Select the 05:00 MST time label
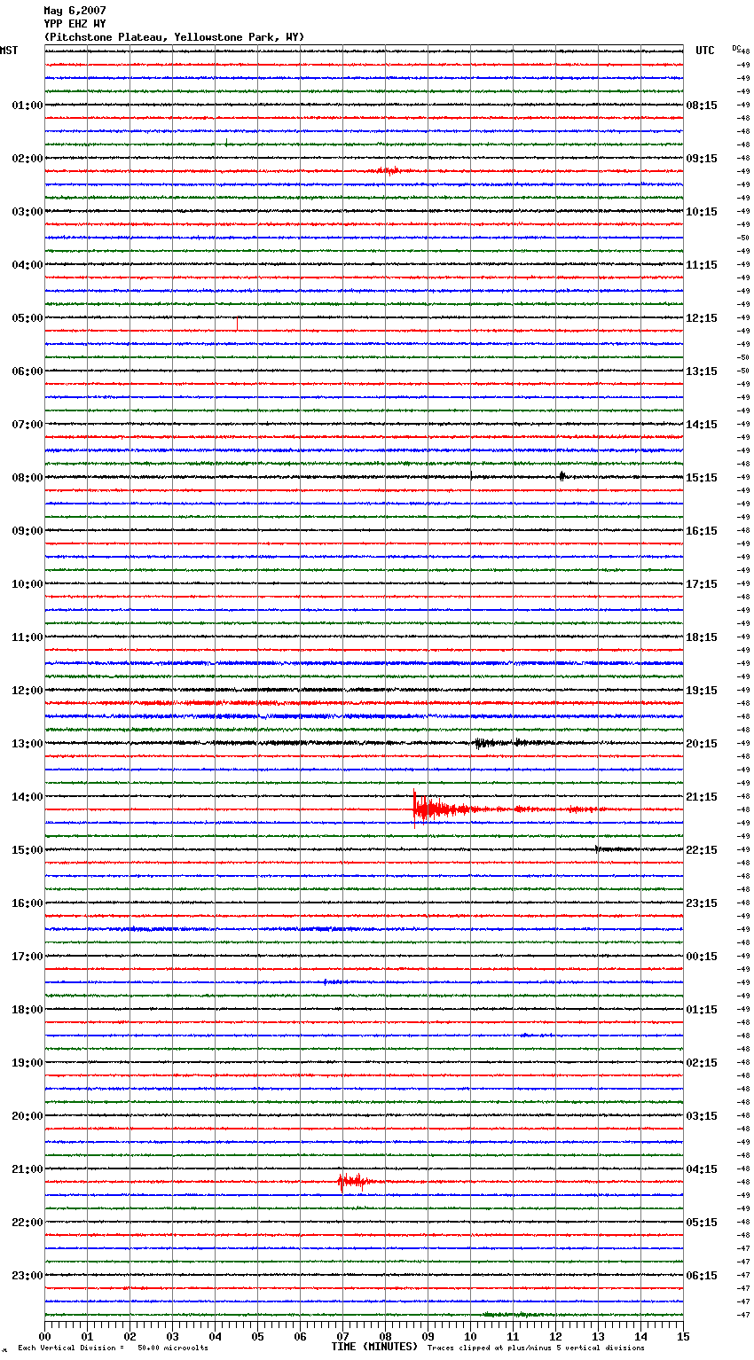Image resolution: width=754 pixels, height=1360 pixels. pos(27,318)
